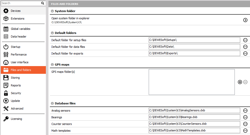Edit the CounterSensors.dxb path field
Image resolution: width=250 pixels, height=135 pixels.
pyautogui.click(x=194, y=124)
